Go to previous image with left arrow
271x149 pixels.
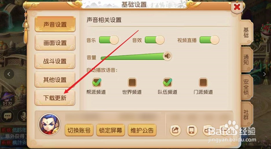[x=9, y=74]
